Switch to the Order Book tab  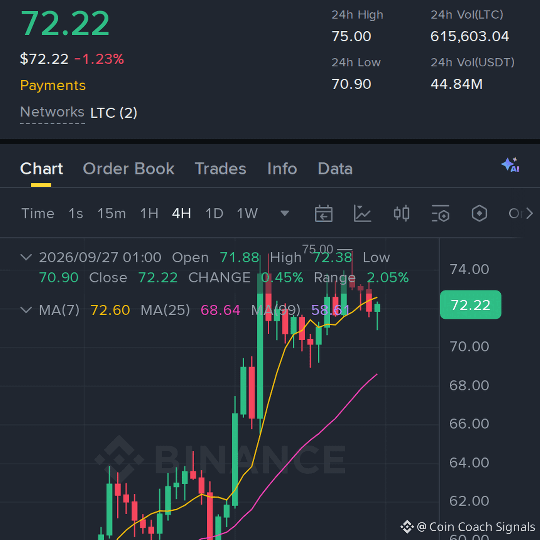[x=129, y=169]
